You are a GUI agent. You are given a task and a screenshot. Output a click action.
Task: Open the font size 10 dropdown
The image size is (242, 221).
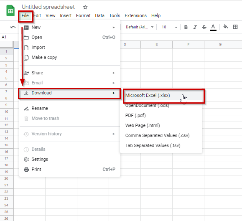click(x=169, y=27)
